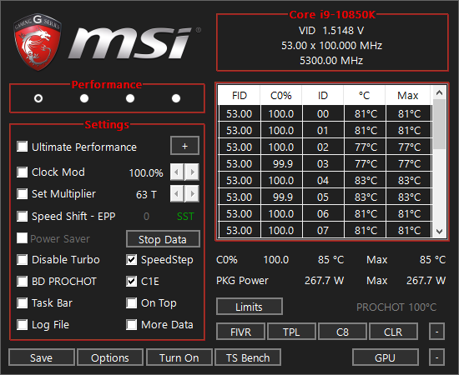Viewport: 459px width, 375px height.
Task: Click the Clock Mod value 100.0%
Action: tap(146, 172)
